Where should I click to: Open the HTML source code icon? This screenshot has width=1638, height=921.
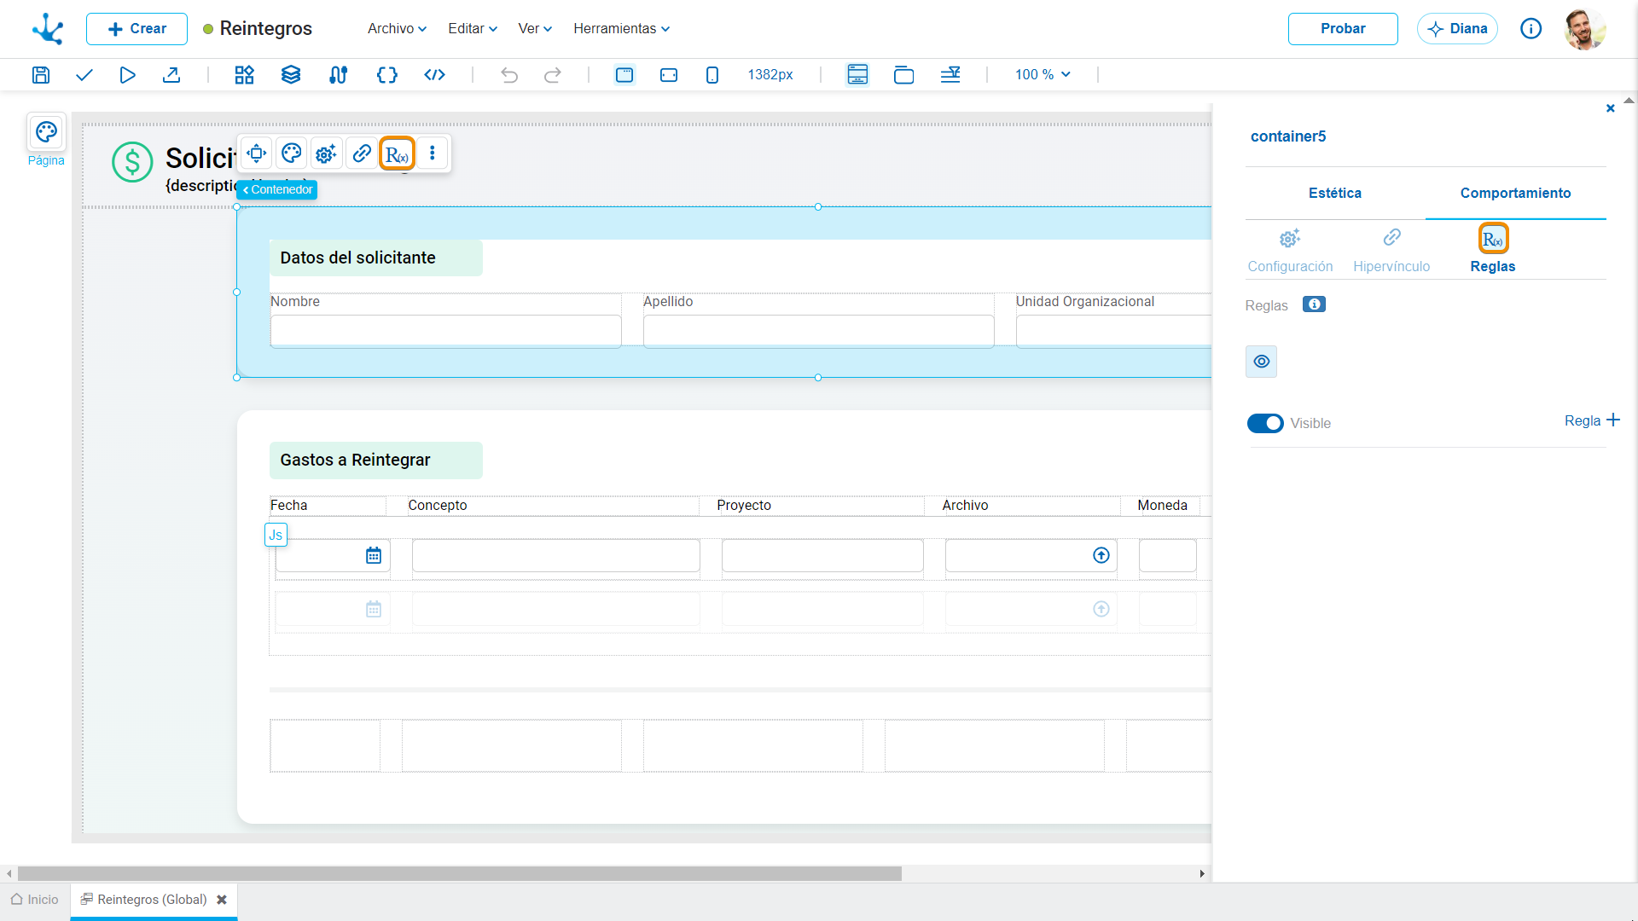(x=434, y=75)
